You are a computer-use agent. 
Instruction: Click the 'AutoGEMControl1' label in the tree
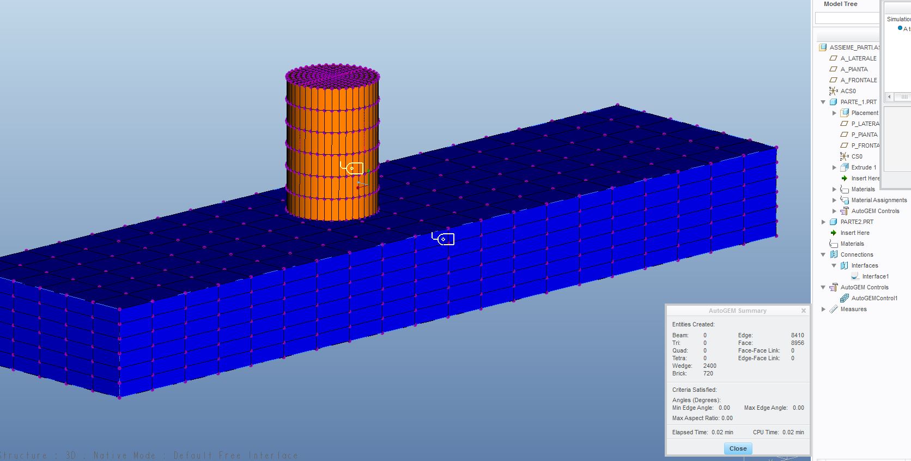coord(874,298)
